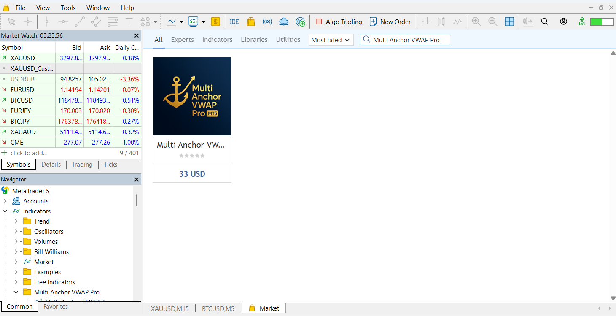Viewport: 616px width, 316px height.
Task: Open the toolbar search magnifier
Action: coord(545,22)
